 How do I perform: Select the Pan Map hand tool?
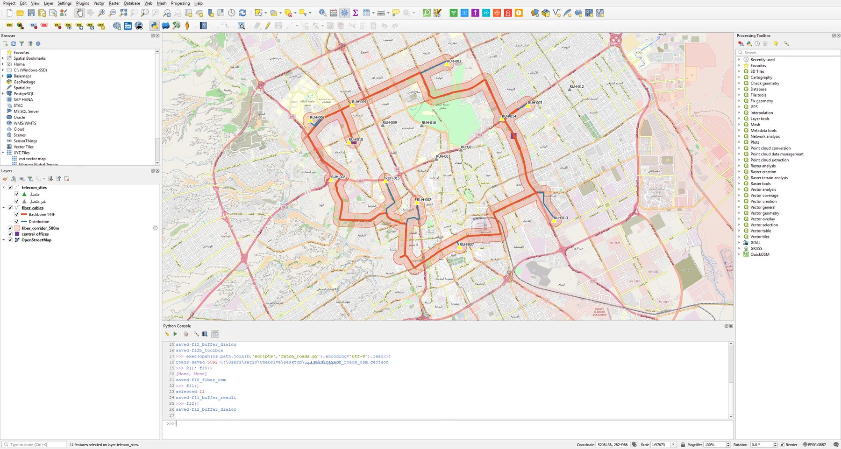pos(80,13)
